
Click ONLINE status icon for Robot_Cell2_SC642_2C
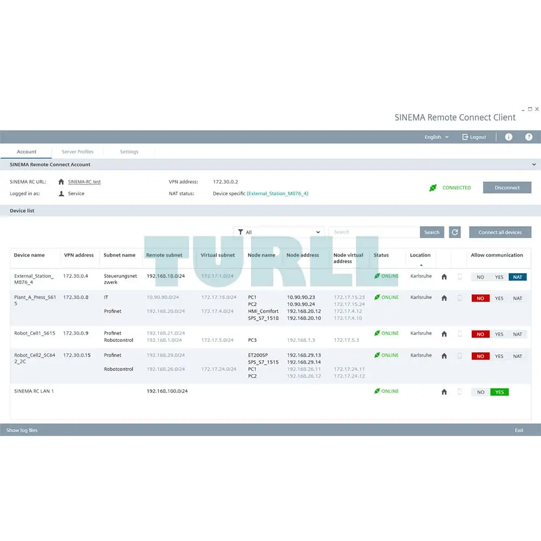pyautogui.click(x=377, y=355)
